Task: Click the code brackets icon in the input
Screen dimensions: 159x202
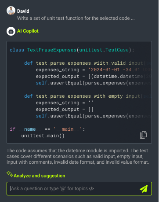Action: point(91,189)
